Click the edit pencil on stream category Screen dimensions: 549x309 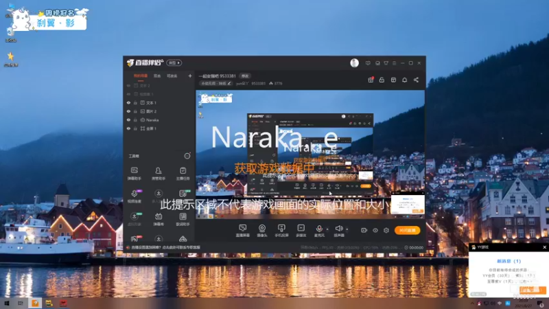pos(229,83)
